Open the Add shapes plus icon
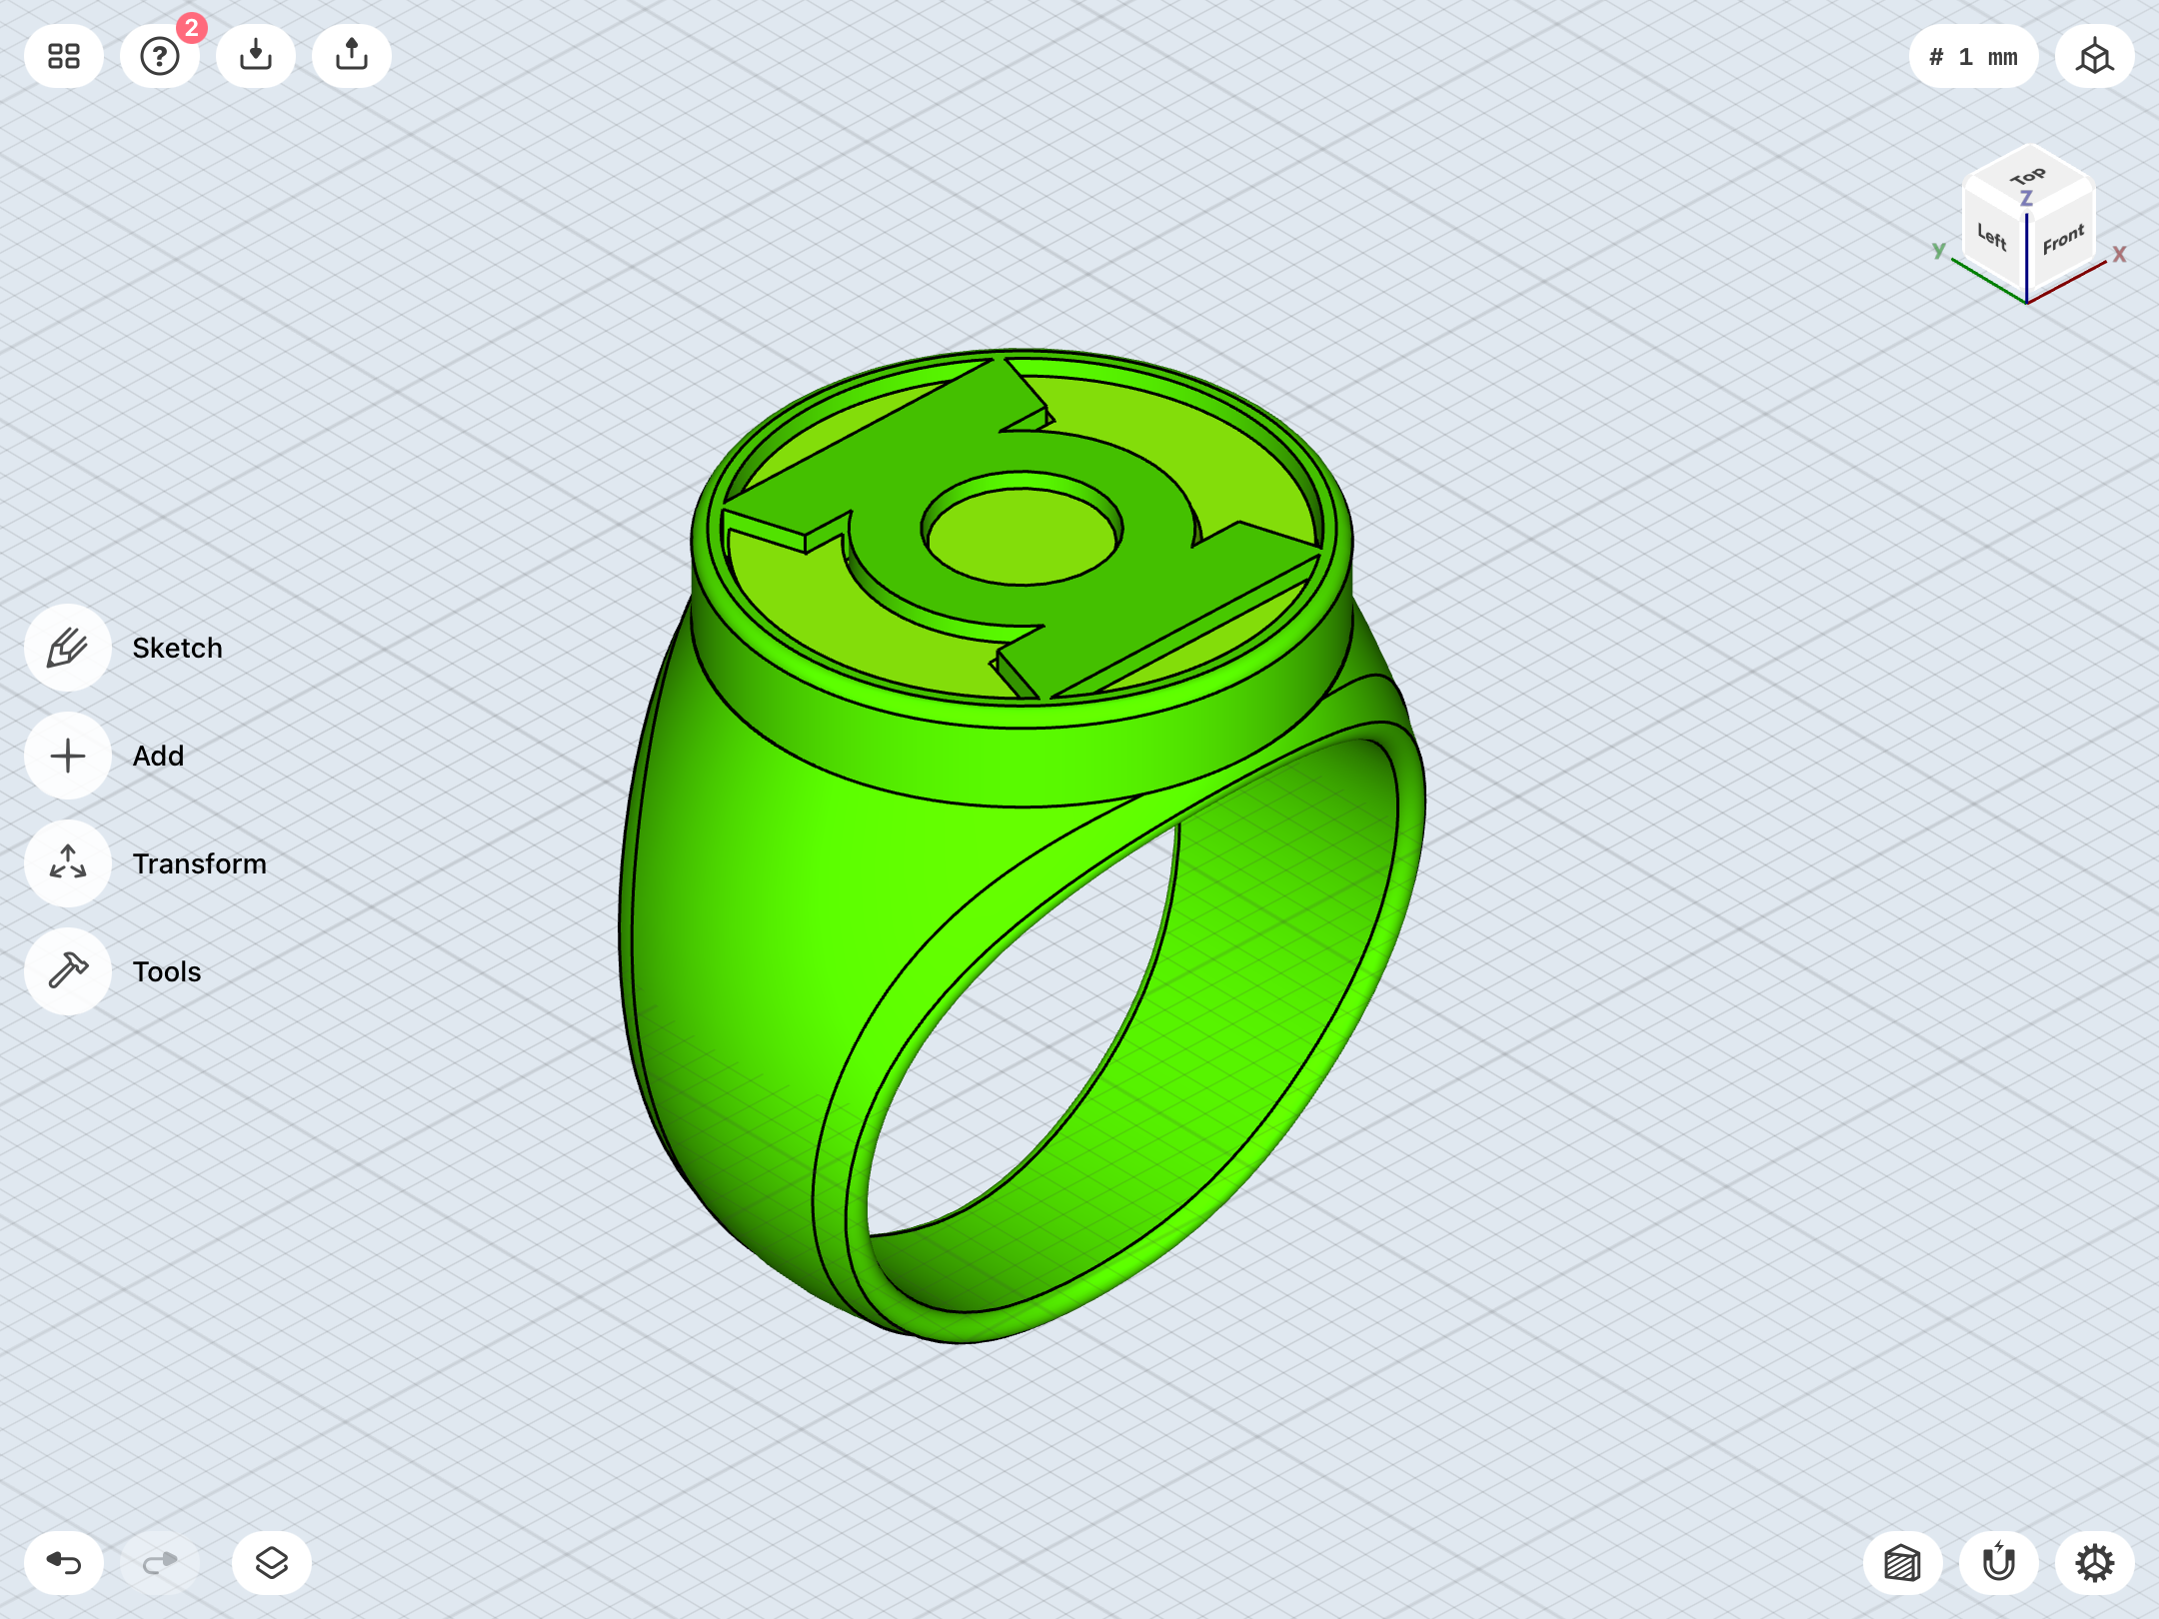Screen dimensions: 2159x1619 click(x=68, y=756)
